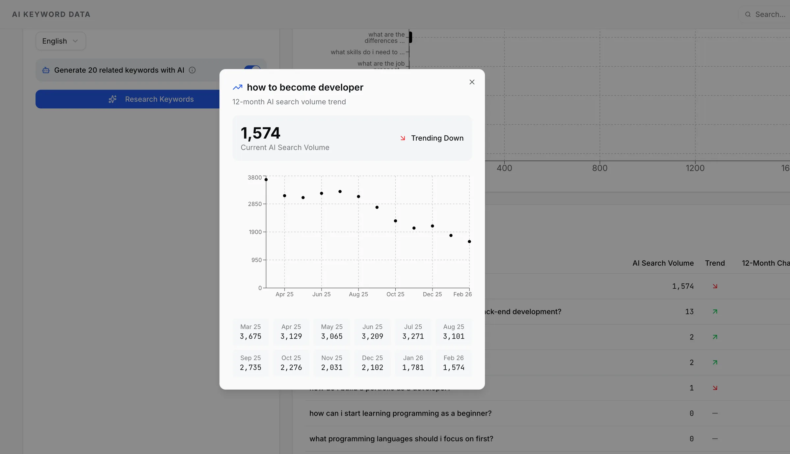This screenshot has height=454, width=790.
Task: Click green up-trend arrow in the 13 row
Action: (x=715, y=312)
